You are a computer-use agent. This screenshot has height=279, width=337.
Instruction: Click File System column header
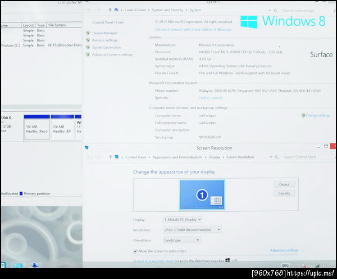[x=64, y=25]
